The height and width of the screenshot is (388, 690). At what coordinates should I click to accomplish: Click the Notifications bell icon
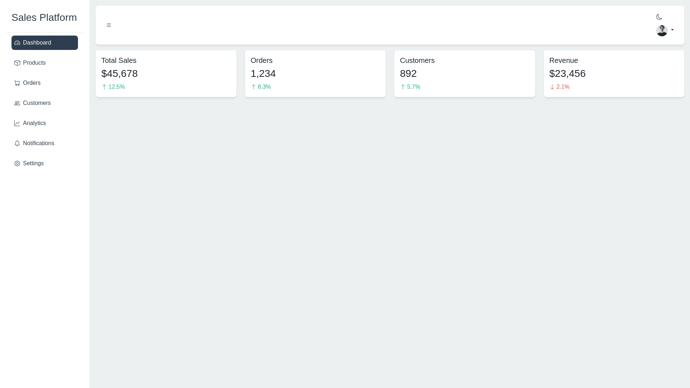pyautogui.click(x=17, y=143)
